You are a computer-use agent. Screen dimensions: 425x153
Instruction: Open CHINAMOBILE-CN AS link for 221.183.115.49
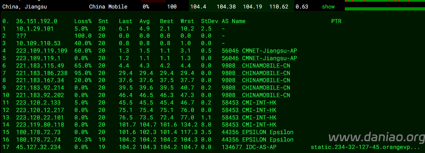[x=256, y=66]
